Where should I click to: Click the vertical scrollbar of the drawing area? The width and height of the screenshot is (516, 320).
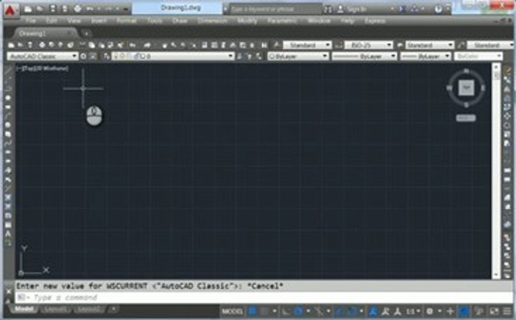(x=496, y=171)
